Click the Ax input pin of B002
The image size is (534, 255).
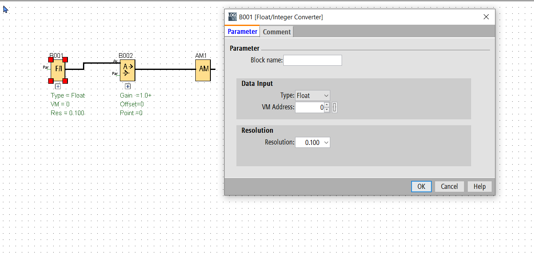[115, 62]
